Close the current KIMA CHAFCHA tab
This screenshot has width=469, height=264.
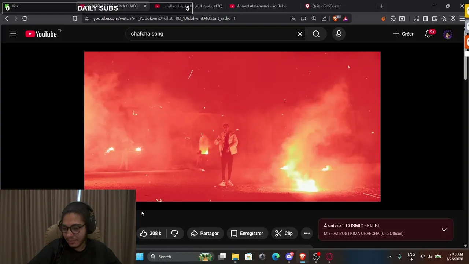pos(145,6)
